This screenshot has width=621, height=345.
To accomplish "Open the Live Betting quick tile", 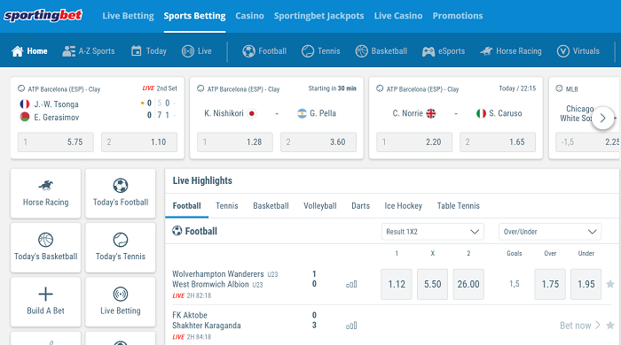I will (121, 302).
